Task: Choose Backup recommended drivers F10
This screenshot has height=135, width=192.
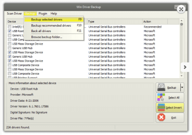Action: [54, 25]
